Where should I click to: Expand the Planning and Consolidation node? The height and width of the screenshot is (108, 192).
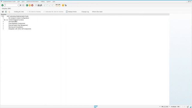3,27
